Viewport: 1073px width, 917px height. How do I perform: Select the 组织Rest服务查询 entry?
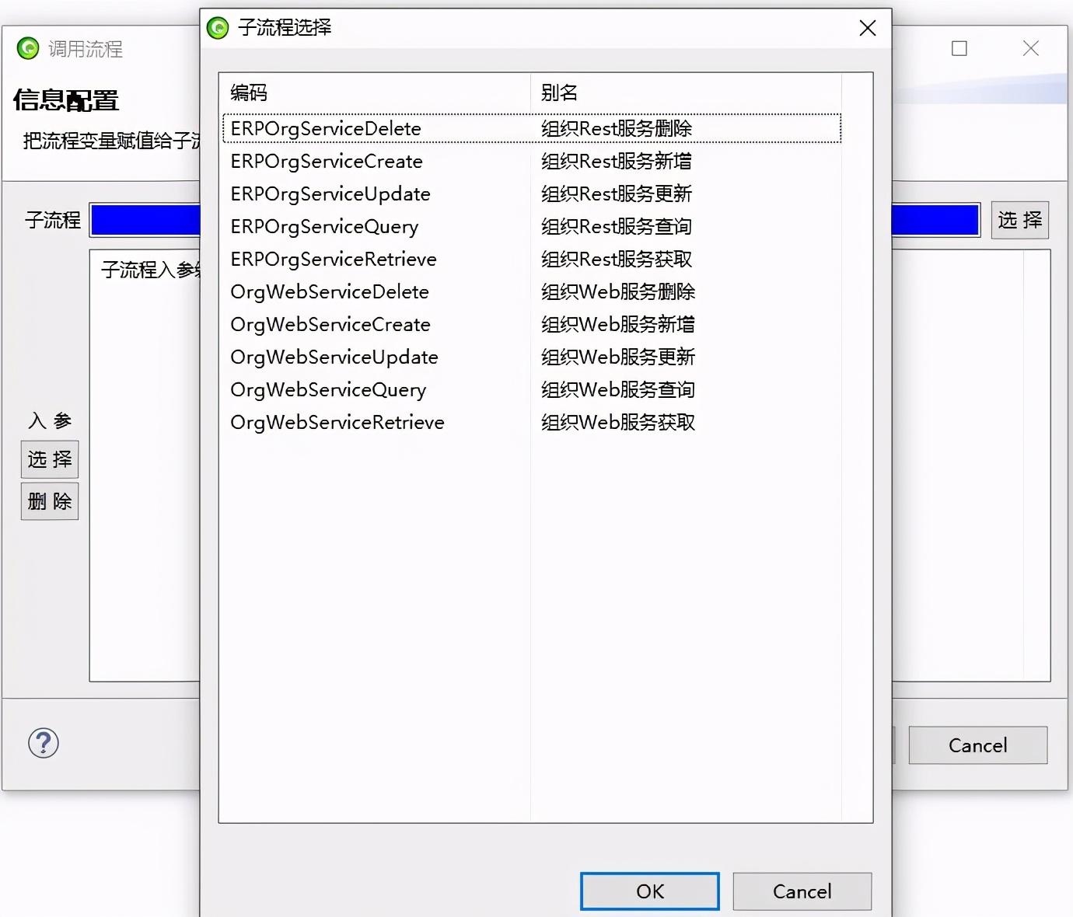(617, 226)
